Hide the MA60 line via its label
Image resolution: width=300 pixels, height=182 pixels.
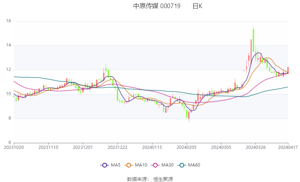pyautogui.click(x=194, y=165)
